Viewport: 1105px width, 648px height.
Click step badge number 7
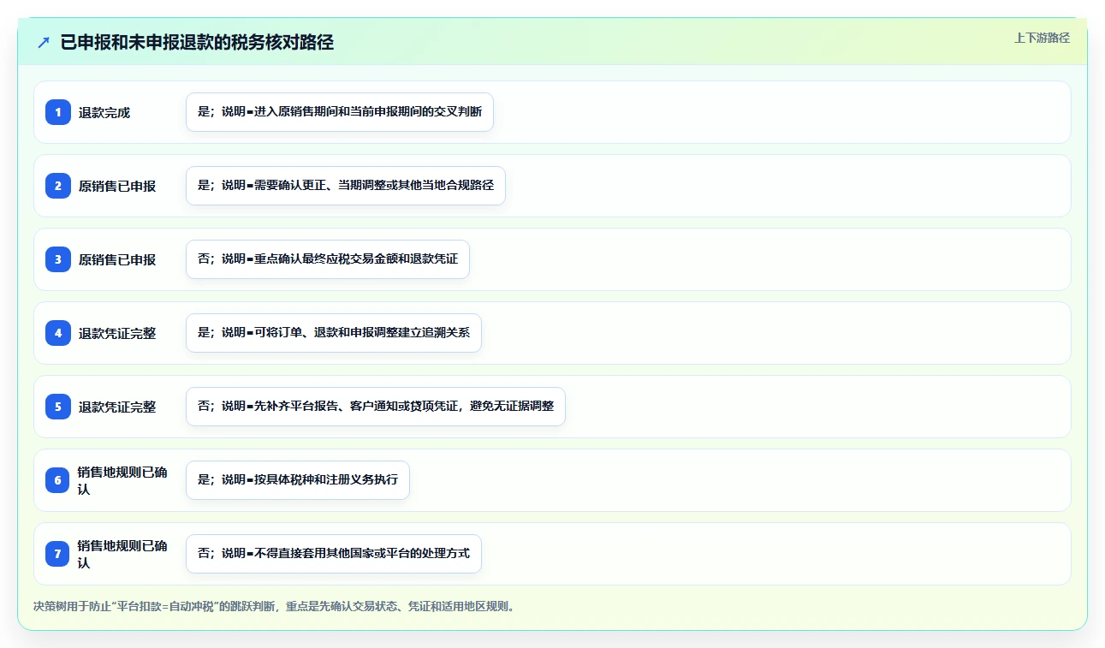coord(58,554)
